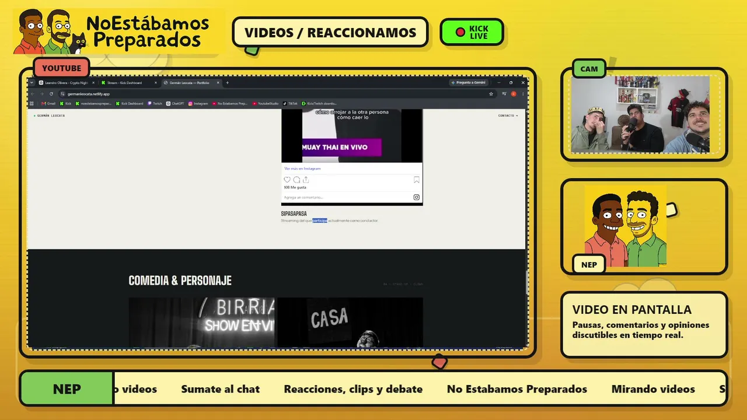This screenshot has width=747, height=420.
Task: Open the Gmail bookmark
Action: (x=49, y=103)
